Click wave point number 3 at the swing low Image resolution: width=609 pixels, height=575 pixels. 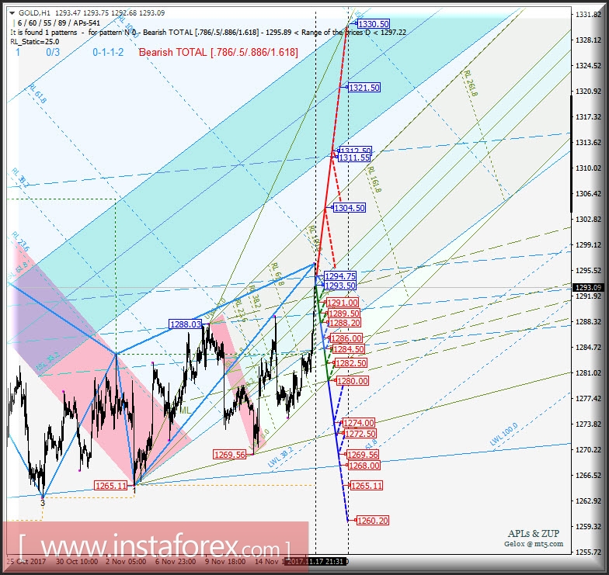coord(43,503)
